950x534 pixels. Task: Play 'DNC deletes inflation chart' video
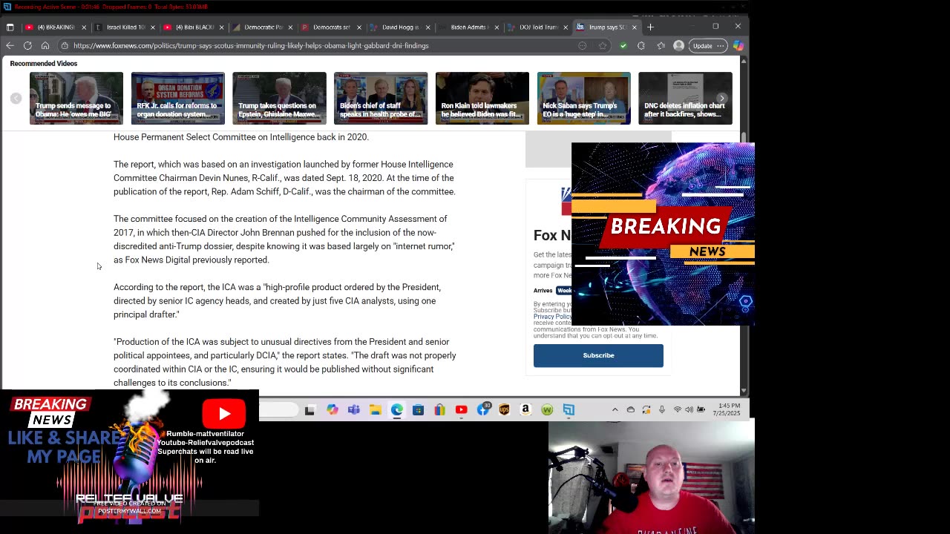click(x=685, y=98)
